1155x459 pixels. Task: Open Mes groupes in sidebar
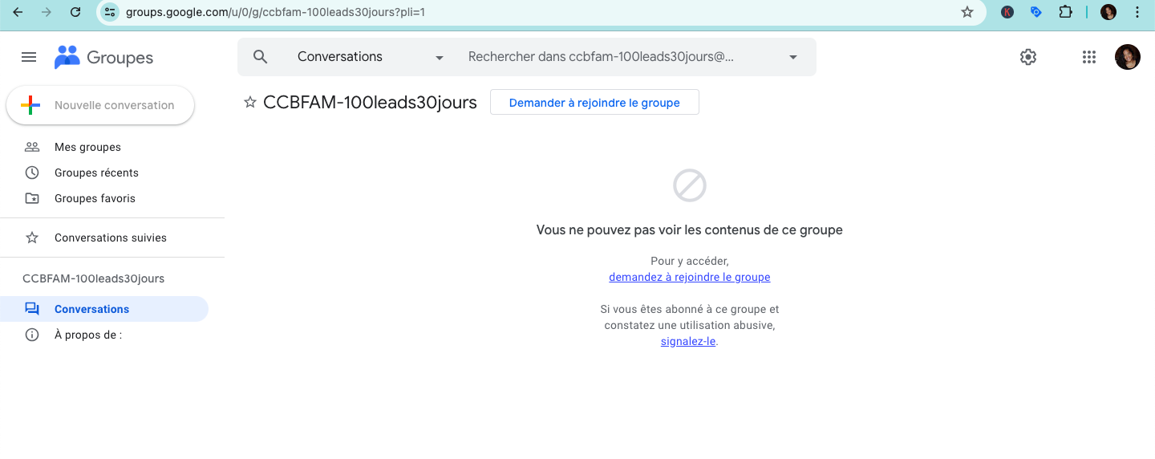(87, 147)
